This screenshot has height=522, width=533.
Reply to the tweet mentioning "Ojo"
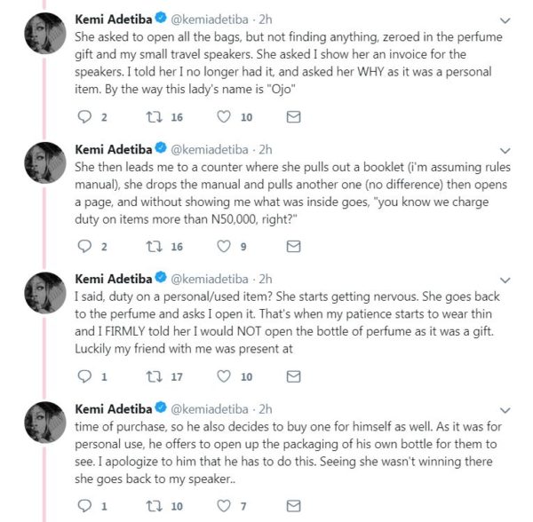point(84,117)
